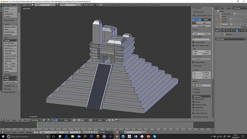Image resolution: width=247 pixels, height=139 pixels.
Task: Select the Object grease pencil source toggle
Action: [x=206, y=20]
